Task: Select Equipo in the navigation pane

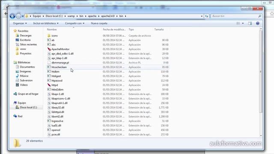Action: click(22, 103)
